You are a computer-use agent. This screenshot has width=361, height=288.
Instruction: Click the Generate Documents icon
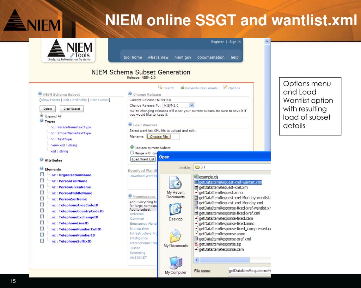click(x=182, y=87)
